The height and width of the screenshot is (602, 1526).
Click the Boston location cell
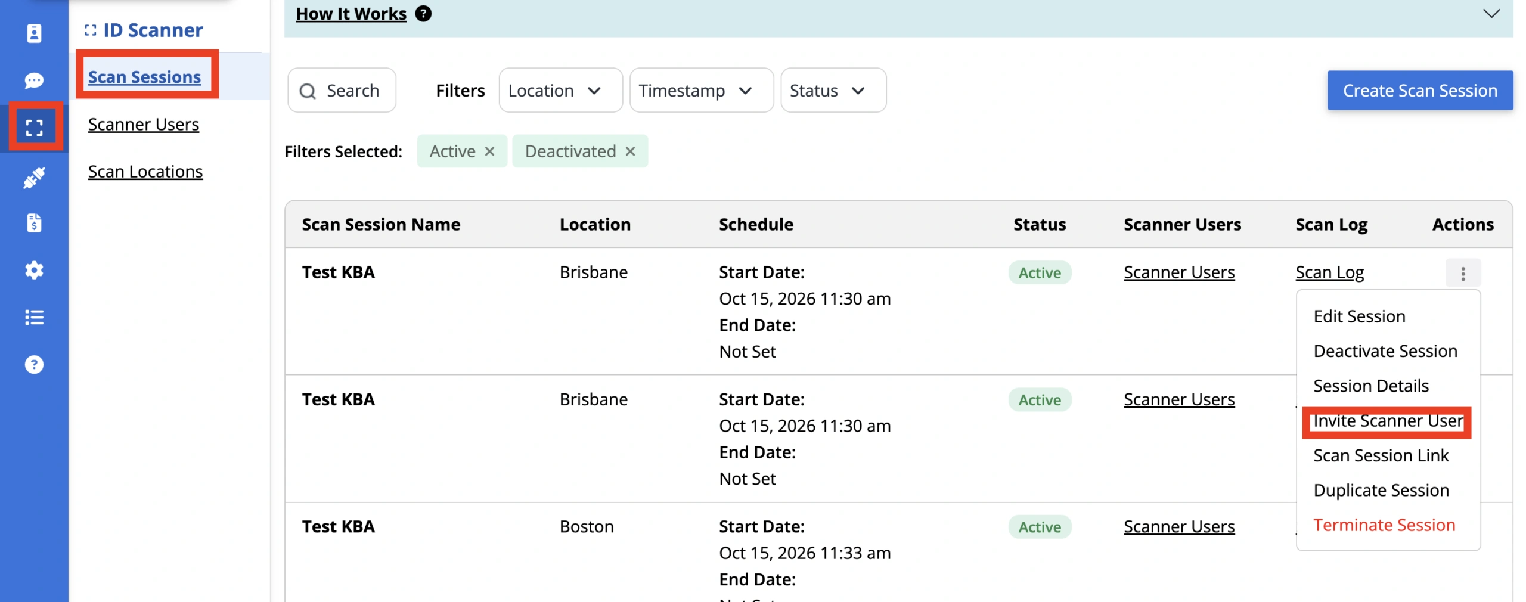click(586, 527)
